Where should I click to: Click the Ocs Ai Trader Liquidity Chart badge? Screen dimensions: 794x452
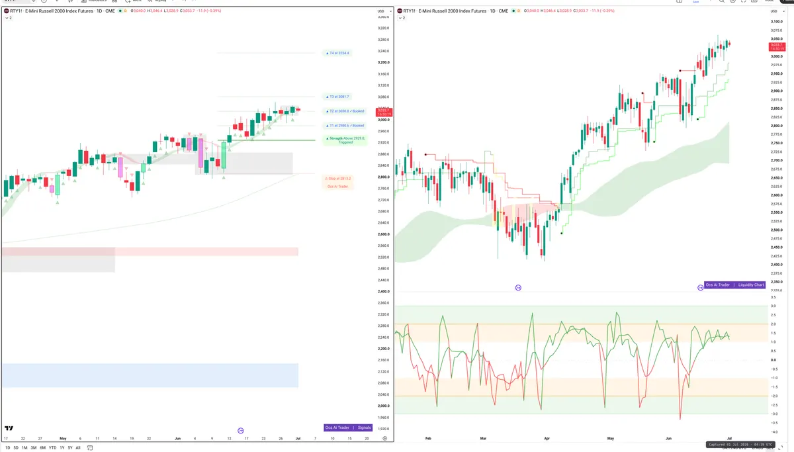pos(734,285)
